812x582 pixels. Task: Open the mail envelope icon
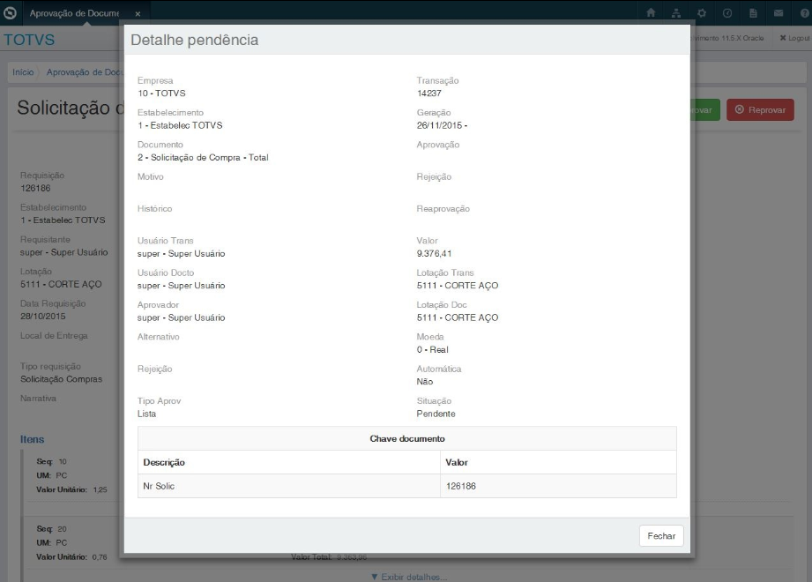778,13
